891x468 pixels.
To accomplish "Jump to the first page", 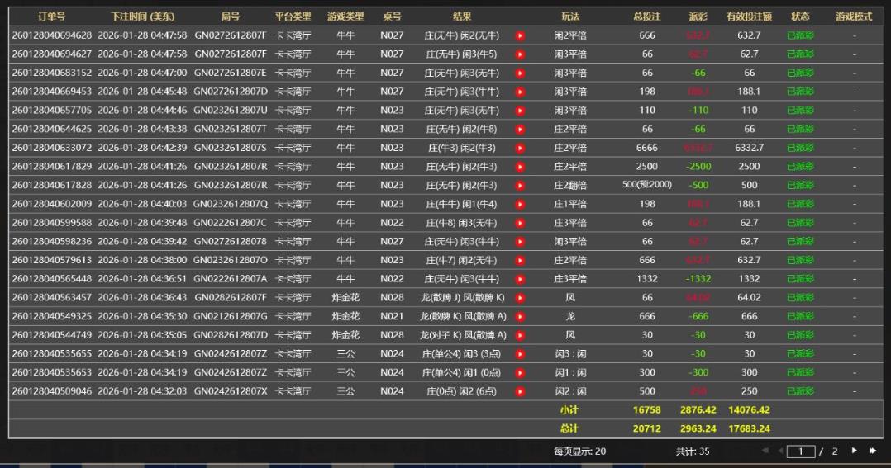I will coord(765,451).
